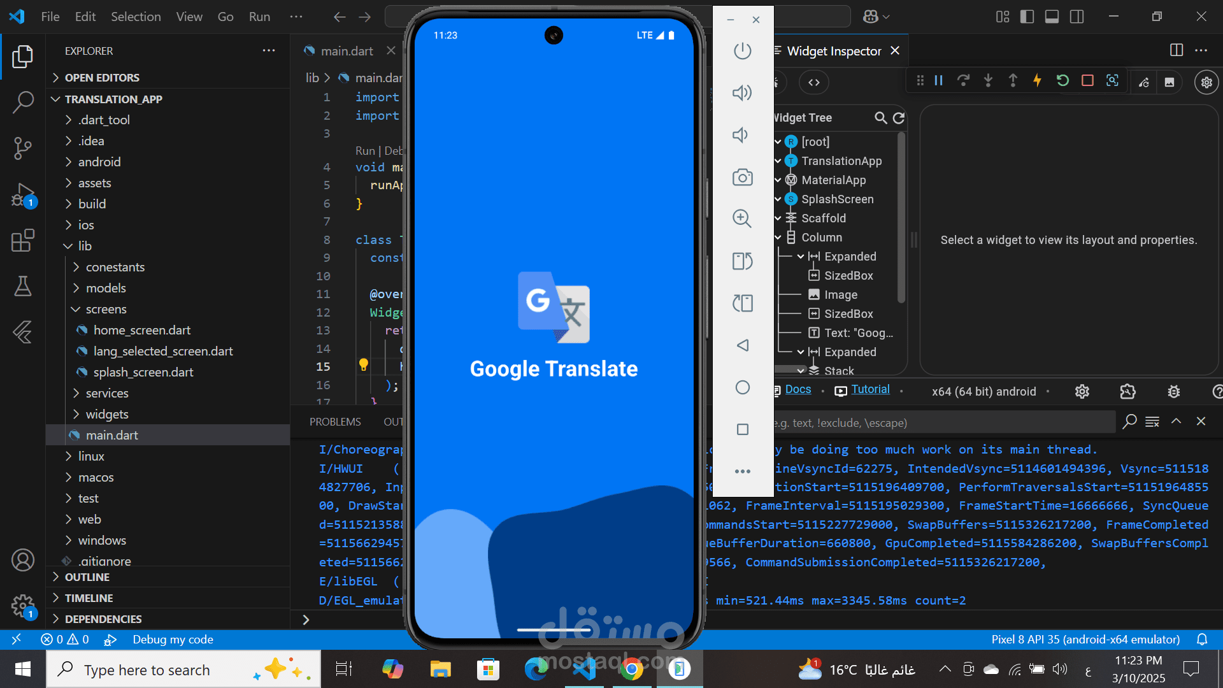
Task: Toggle Select Widget mode code button
Action: pos(814,82)
